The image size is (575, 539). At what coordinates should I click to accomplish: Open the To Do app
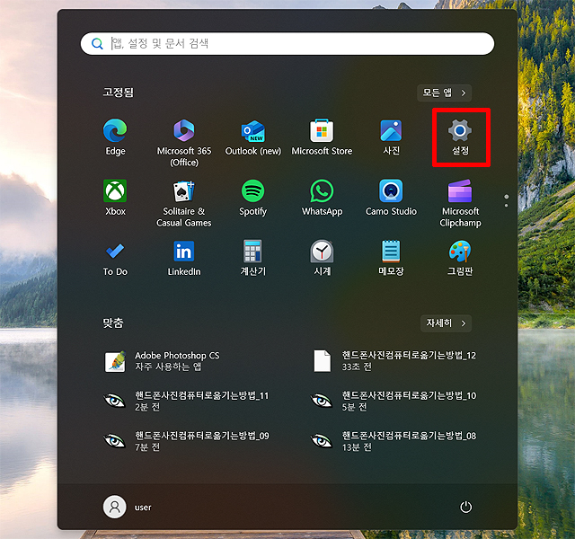click(x=115, y=258)
